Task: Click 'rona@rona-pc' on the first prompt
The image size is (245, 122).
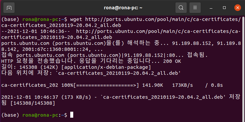Action: [40, 20]
